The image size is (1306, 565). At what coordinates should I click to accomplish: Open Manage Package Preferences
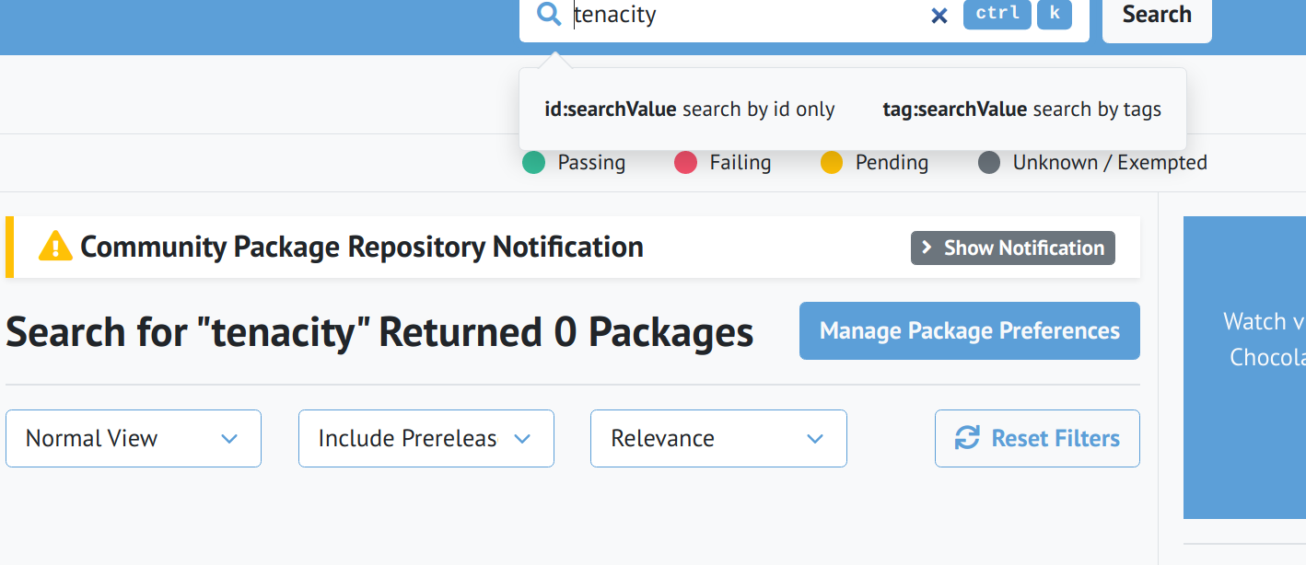[x=969, y=330]
